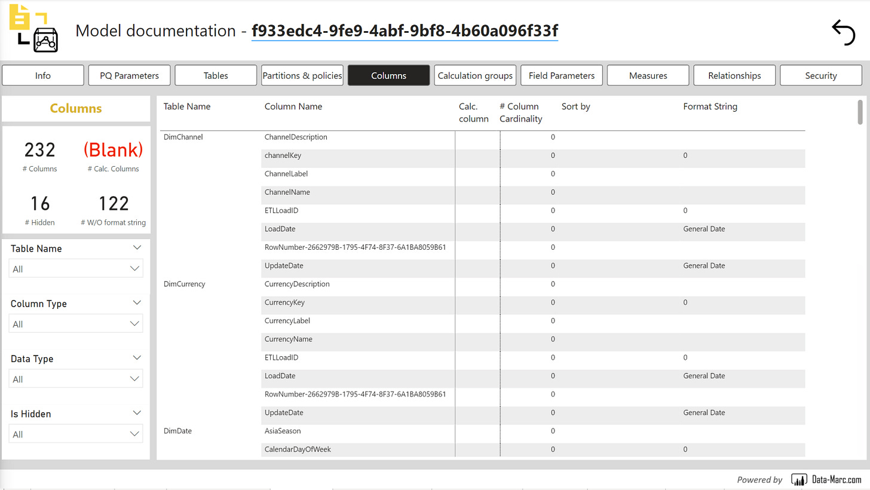Open the Measures tab

(x=648, y=75)
